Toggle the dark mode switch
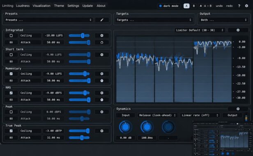Image resolution: width=253 pixels, height=156 pixels. 169,6
